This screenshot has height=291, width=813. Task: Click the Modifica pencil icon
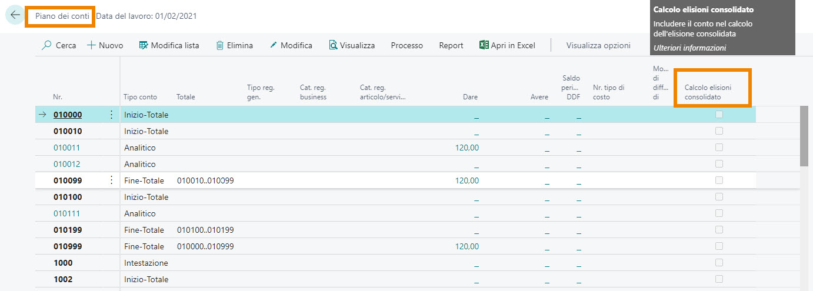(x=274, y=45)
